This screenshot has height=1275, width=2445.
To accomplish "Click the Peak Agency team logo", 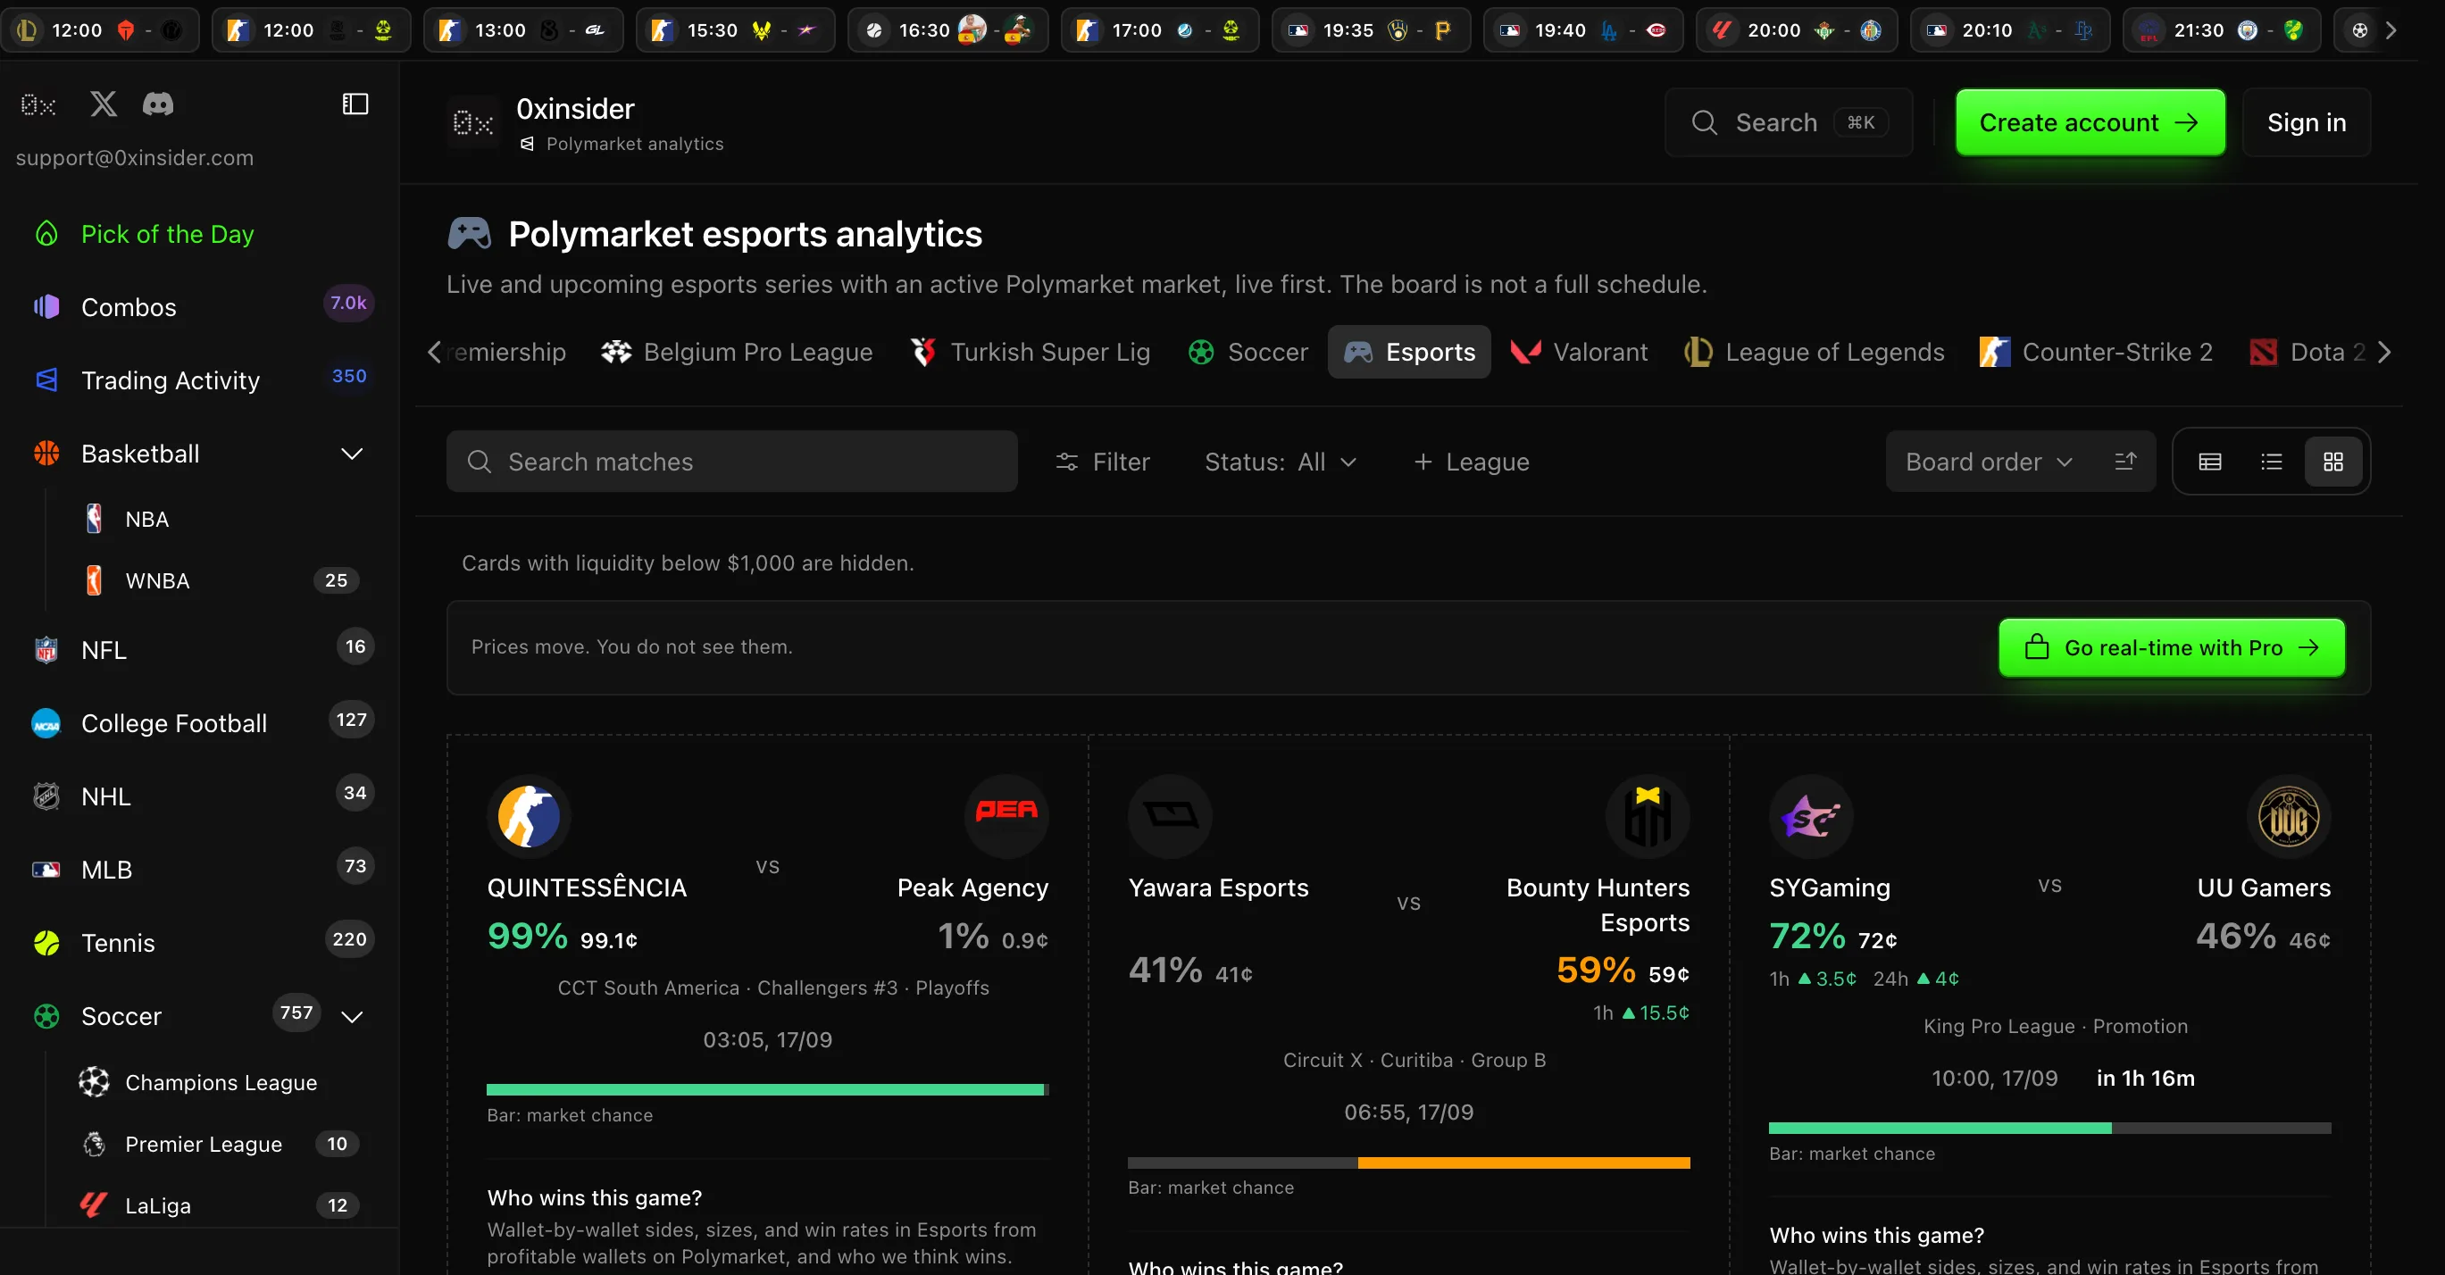I will click(1006, 816).
